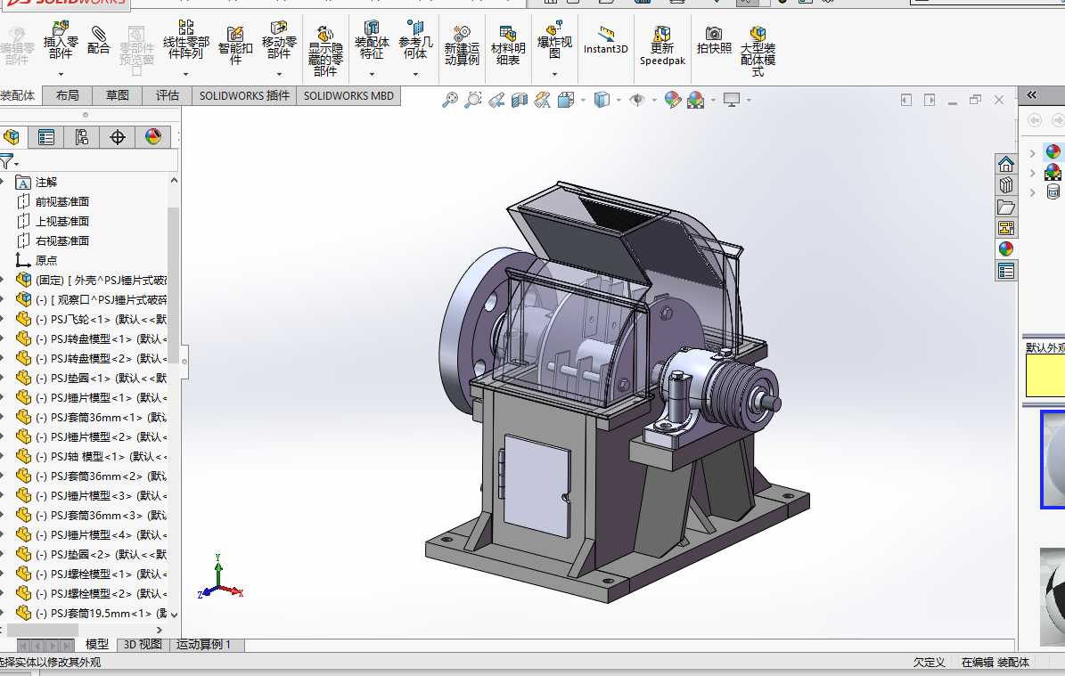Screen dimensions: 1065x676
Task: Toggle 大型装配体模式 large assembly mode
Action: 758,36
